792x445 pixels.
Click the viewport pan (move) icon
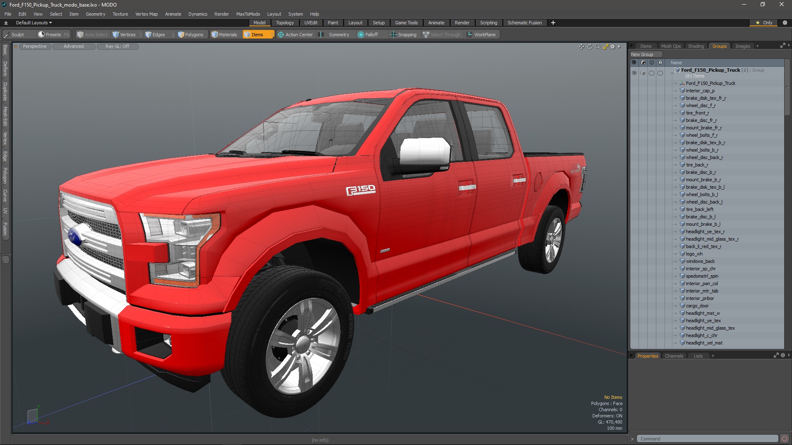tap(581, 47)
